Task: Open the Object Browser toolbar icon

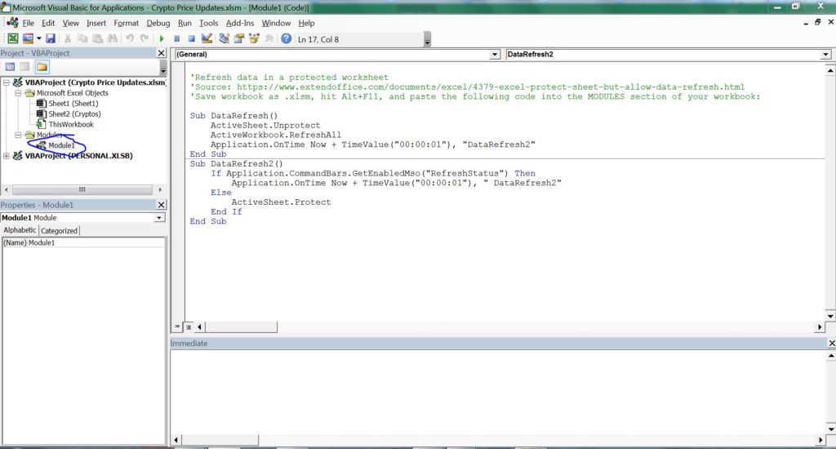Action: click(254, 38)
